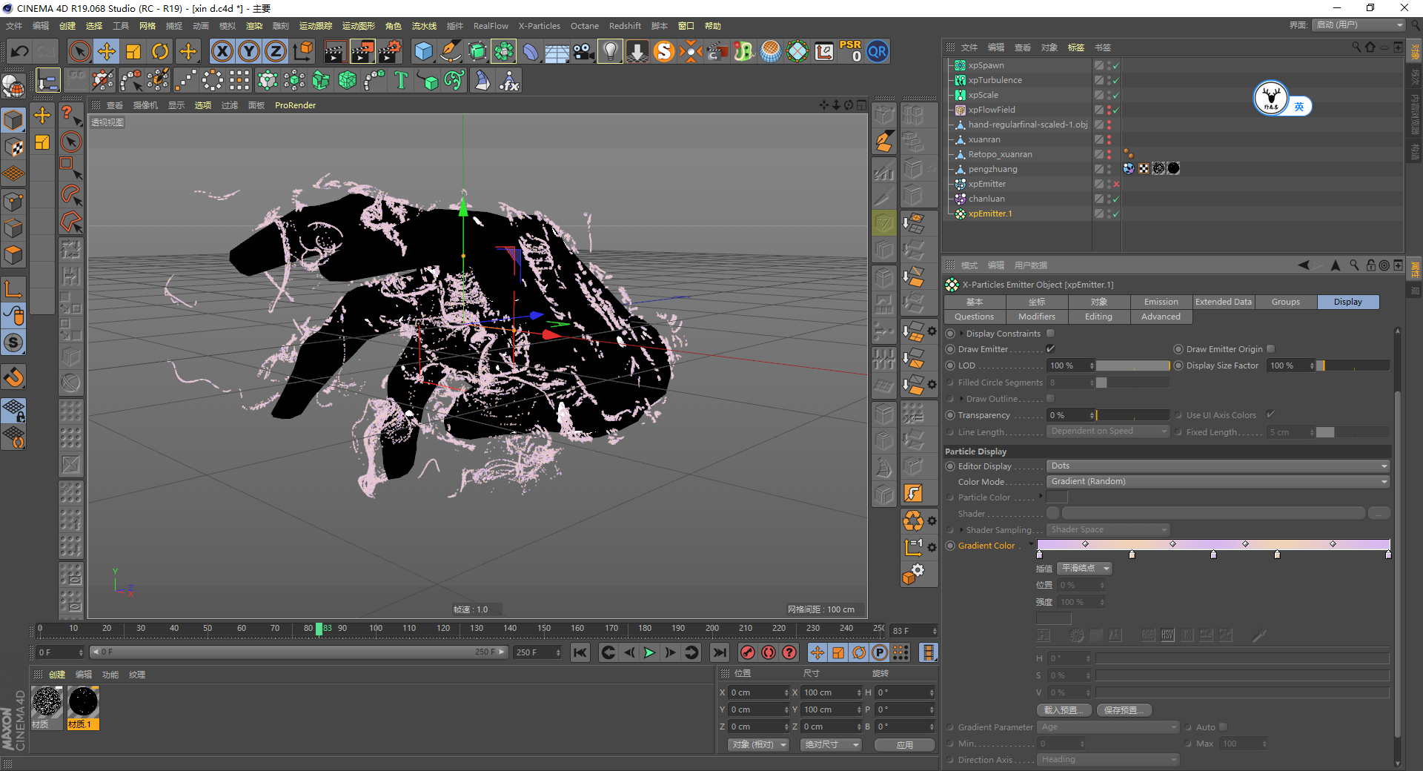This screenshot has height=771, width=1423.
Task: Click the Gradient Color bar
Action: click(x=1213, y=545)
